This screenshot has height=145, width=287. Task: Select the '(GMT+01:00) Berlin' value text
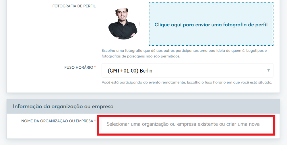[x=130, y=71]
